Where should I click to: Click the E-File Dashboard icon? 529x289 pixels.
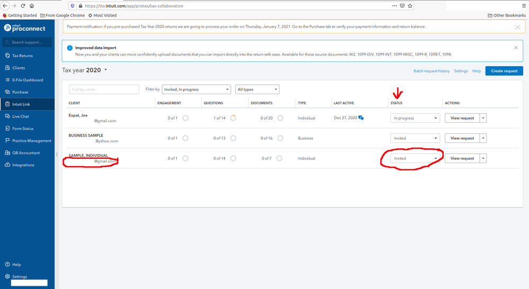tap(7, 80)
